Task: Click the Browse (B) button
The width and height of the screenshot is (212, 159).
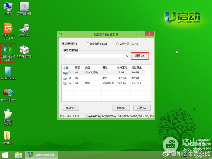Action: tap(140, 56)
